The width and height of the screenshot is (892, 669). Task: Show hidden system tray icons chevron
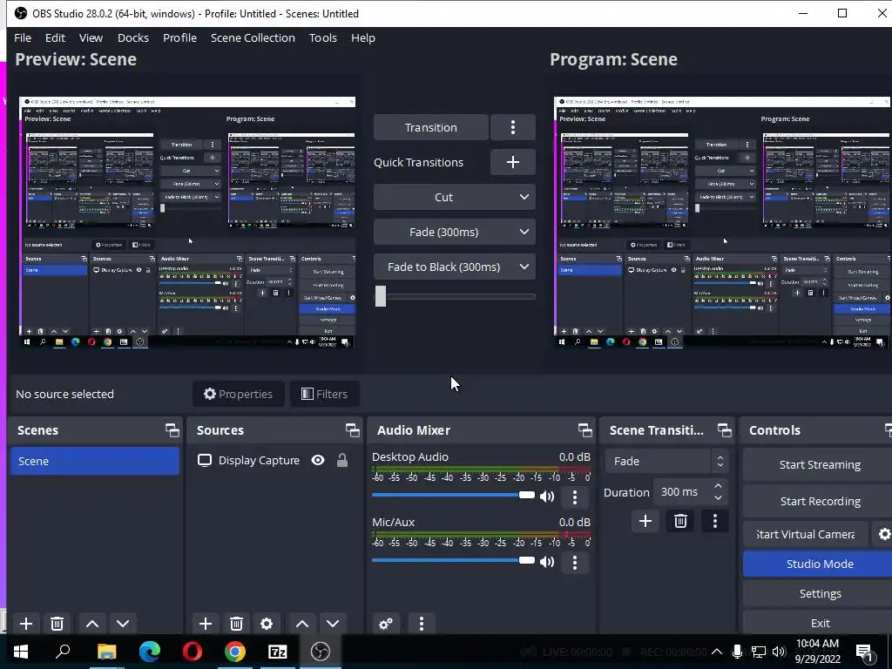pos(717,652)
